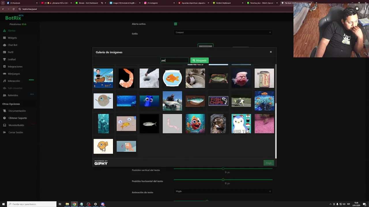Open File Explorer from taskbar

coord(67,204)
